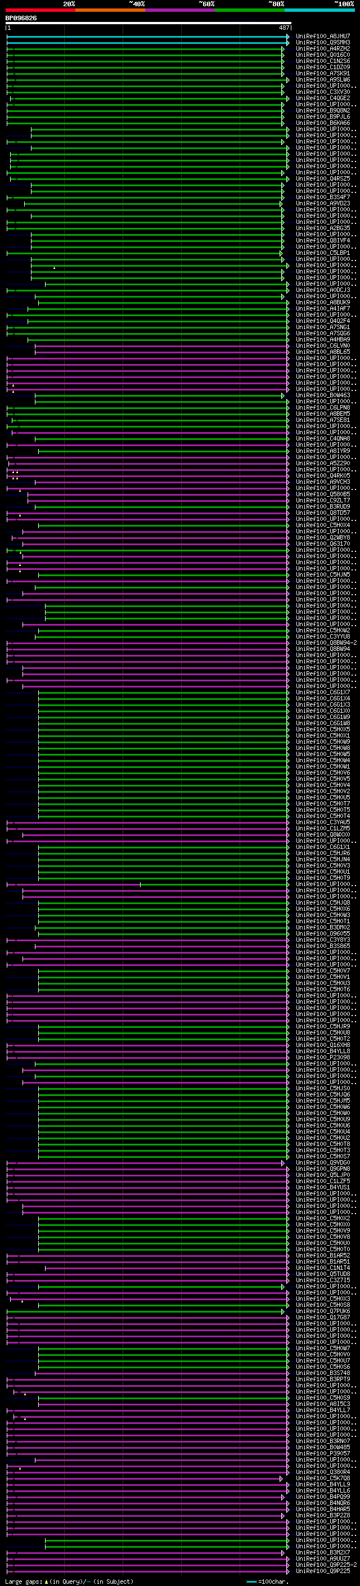Open hit UniRef100_C6G1W8
Screen dimensions: 360x1586
323,724
